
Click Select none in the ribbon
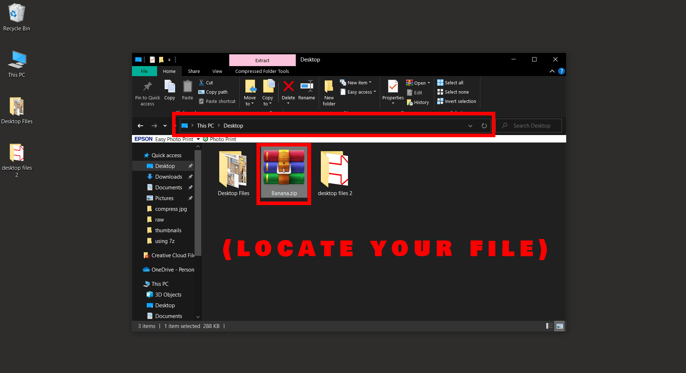(453, 92)
